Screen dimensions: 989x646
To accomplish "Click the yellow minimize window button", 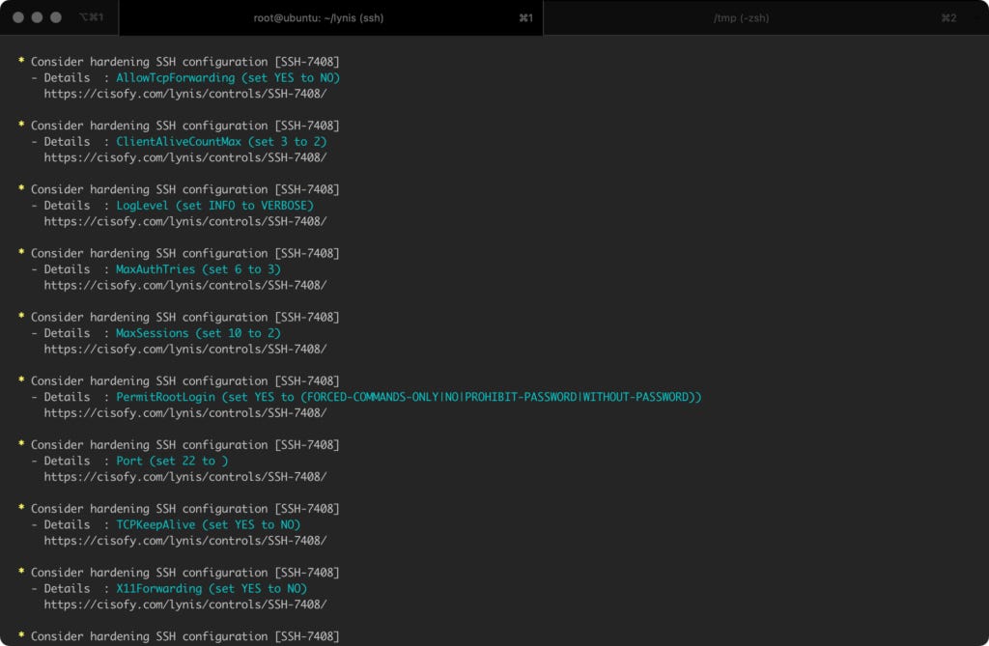I will click(x=38, y=17).
